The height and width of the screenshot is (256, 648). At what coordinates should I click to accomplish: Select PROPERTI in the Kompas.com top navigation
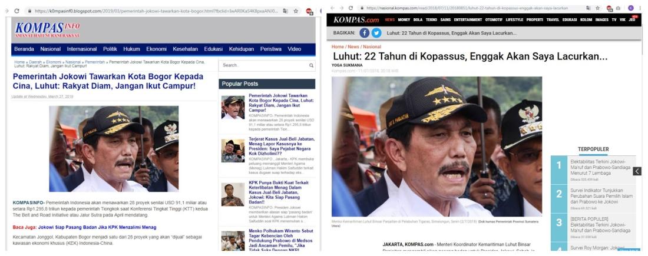tap(535, 20)
